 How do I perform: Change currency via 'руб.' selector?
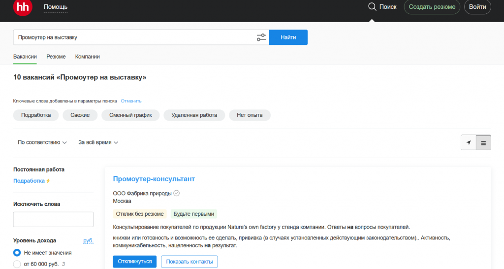click(88, 240)
